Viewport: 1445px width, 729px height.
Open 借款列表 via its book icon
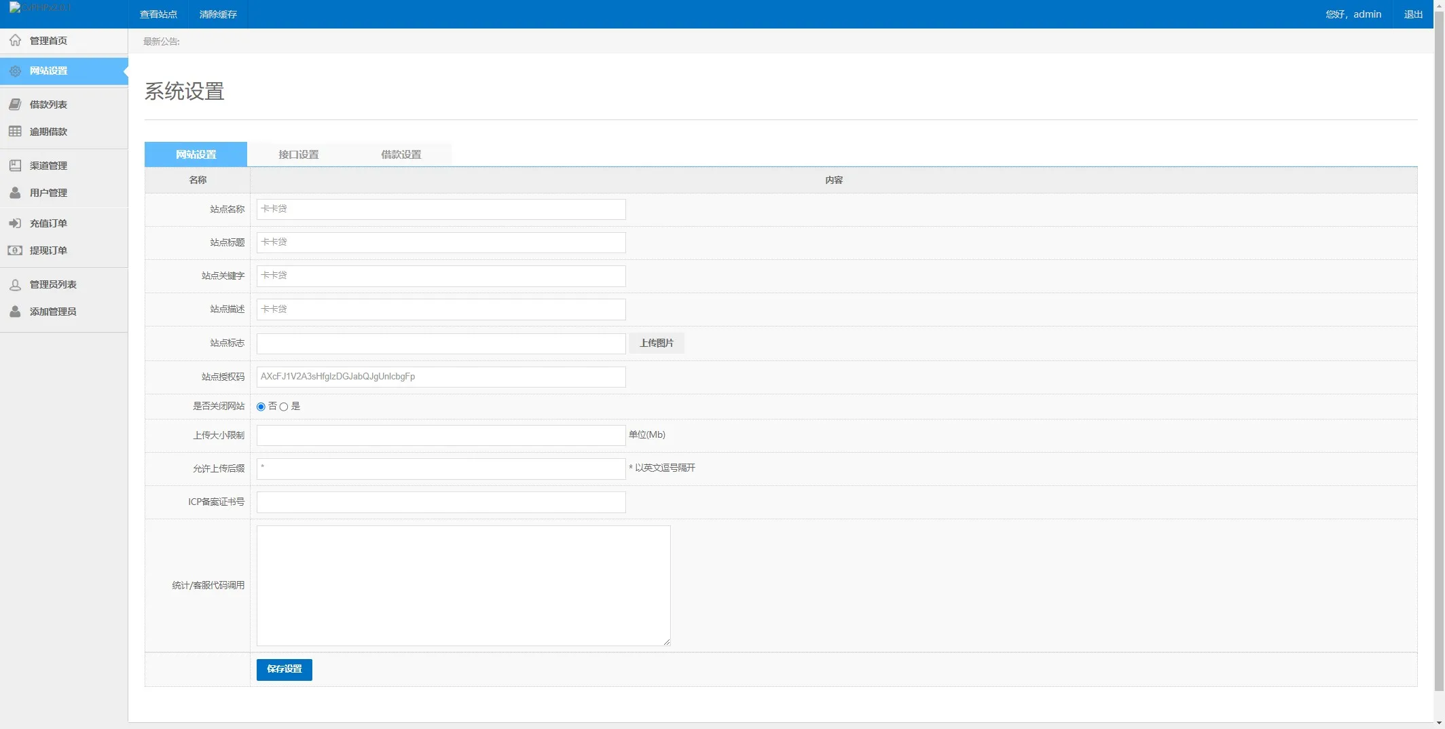[15, 105]
